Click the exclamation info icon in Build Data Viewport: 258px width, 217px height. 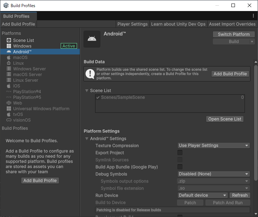click(90, 74)
